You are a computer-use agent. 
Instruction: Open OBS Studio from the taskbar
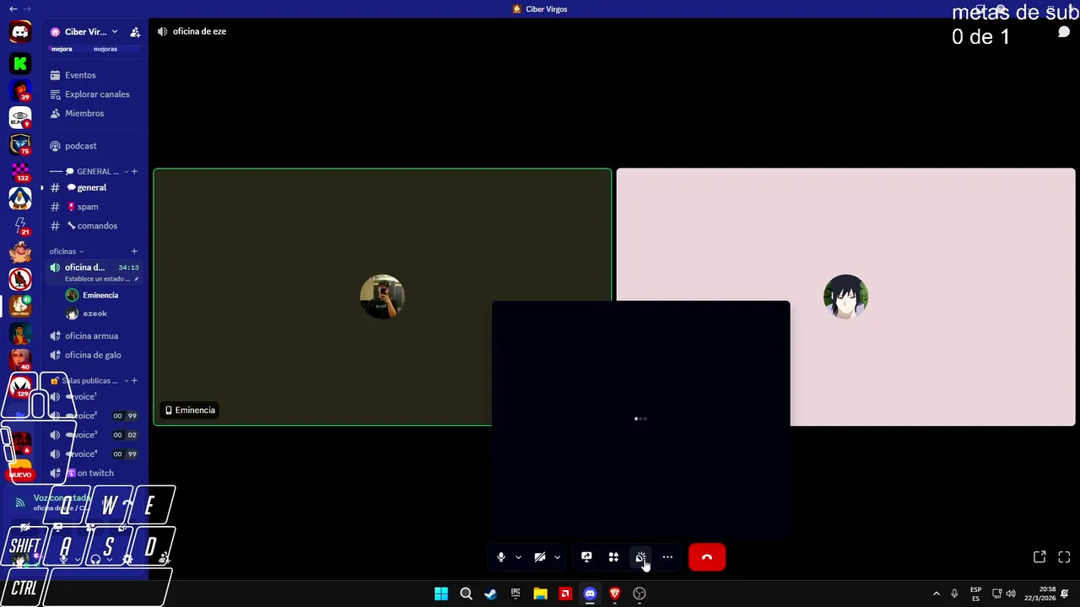pos(640,594)
